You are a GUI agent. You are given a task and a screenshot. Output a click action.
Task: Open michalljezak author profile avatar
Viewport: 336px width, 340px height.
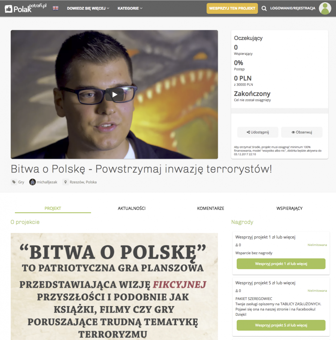click(x=32, y=182)
